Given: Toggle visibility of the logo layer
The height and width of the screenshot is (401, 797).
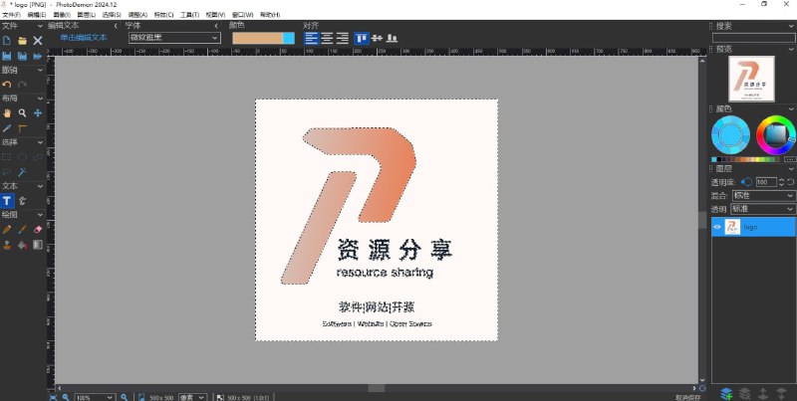Looking at the screenshot, I should (717, 228).
